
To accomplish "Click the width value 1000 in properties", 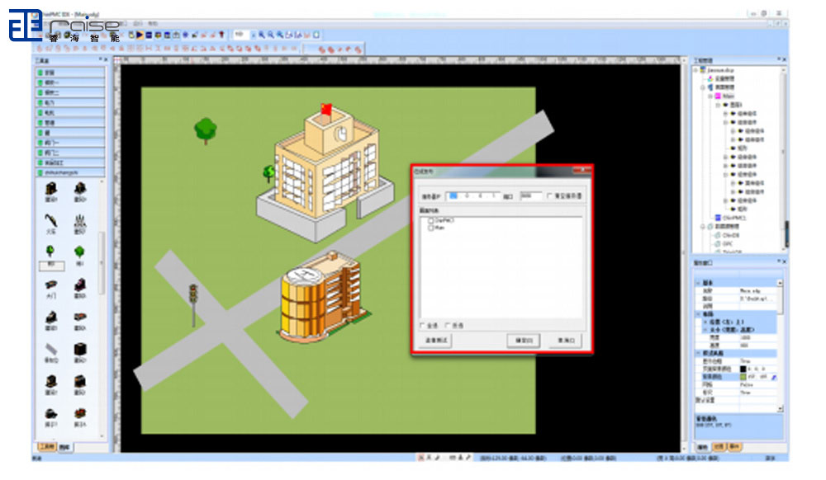I will pyautogui.click(x=745, y=337).
